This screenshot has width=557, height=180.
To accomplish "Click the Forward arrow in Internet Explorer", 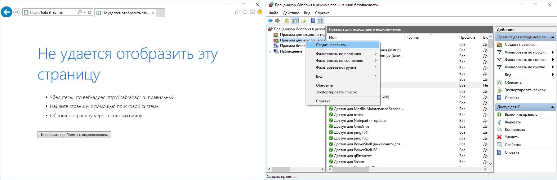I will (18, 12).
